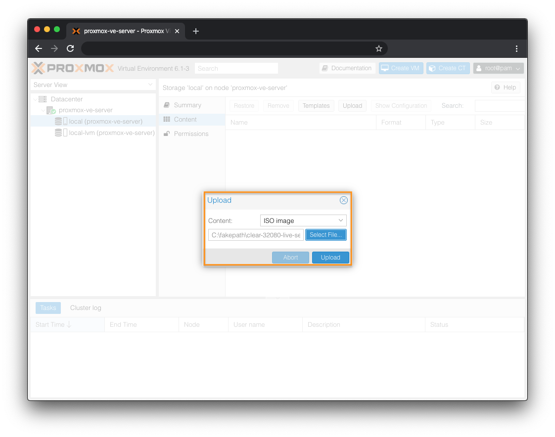The image size is (555, 437).
Task: Select the proxmox-ve-server node label
Action: [x=86, y=110]
